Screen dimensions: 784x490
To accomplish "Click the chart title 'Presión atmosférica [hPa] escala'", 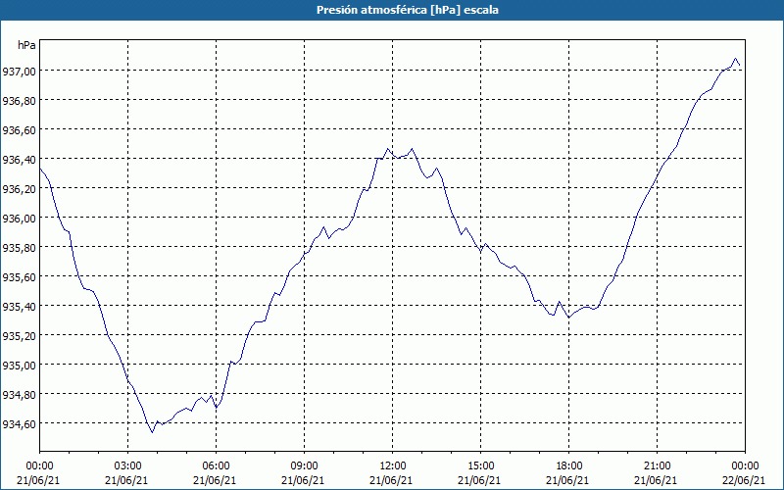I will point(407,10).
